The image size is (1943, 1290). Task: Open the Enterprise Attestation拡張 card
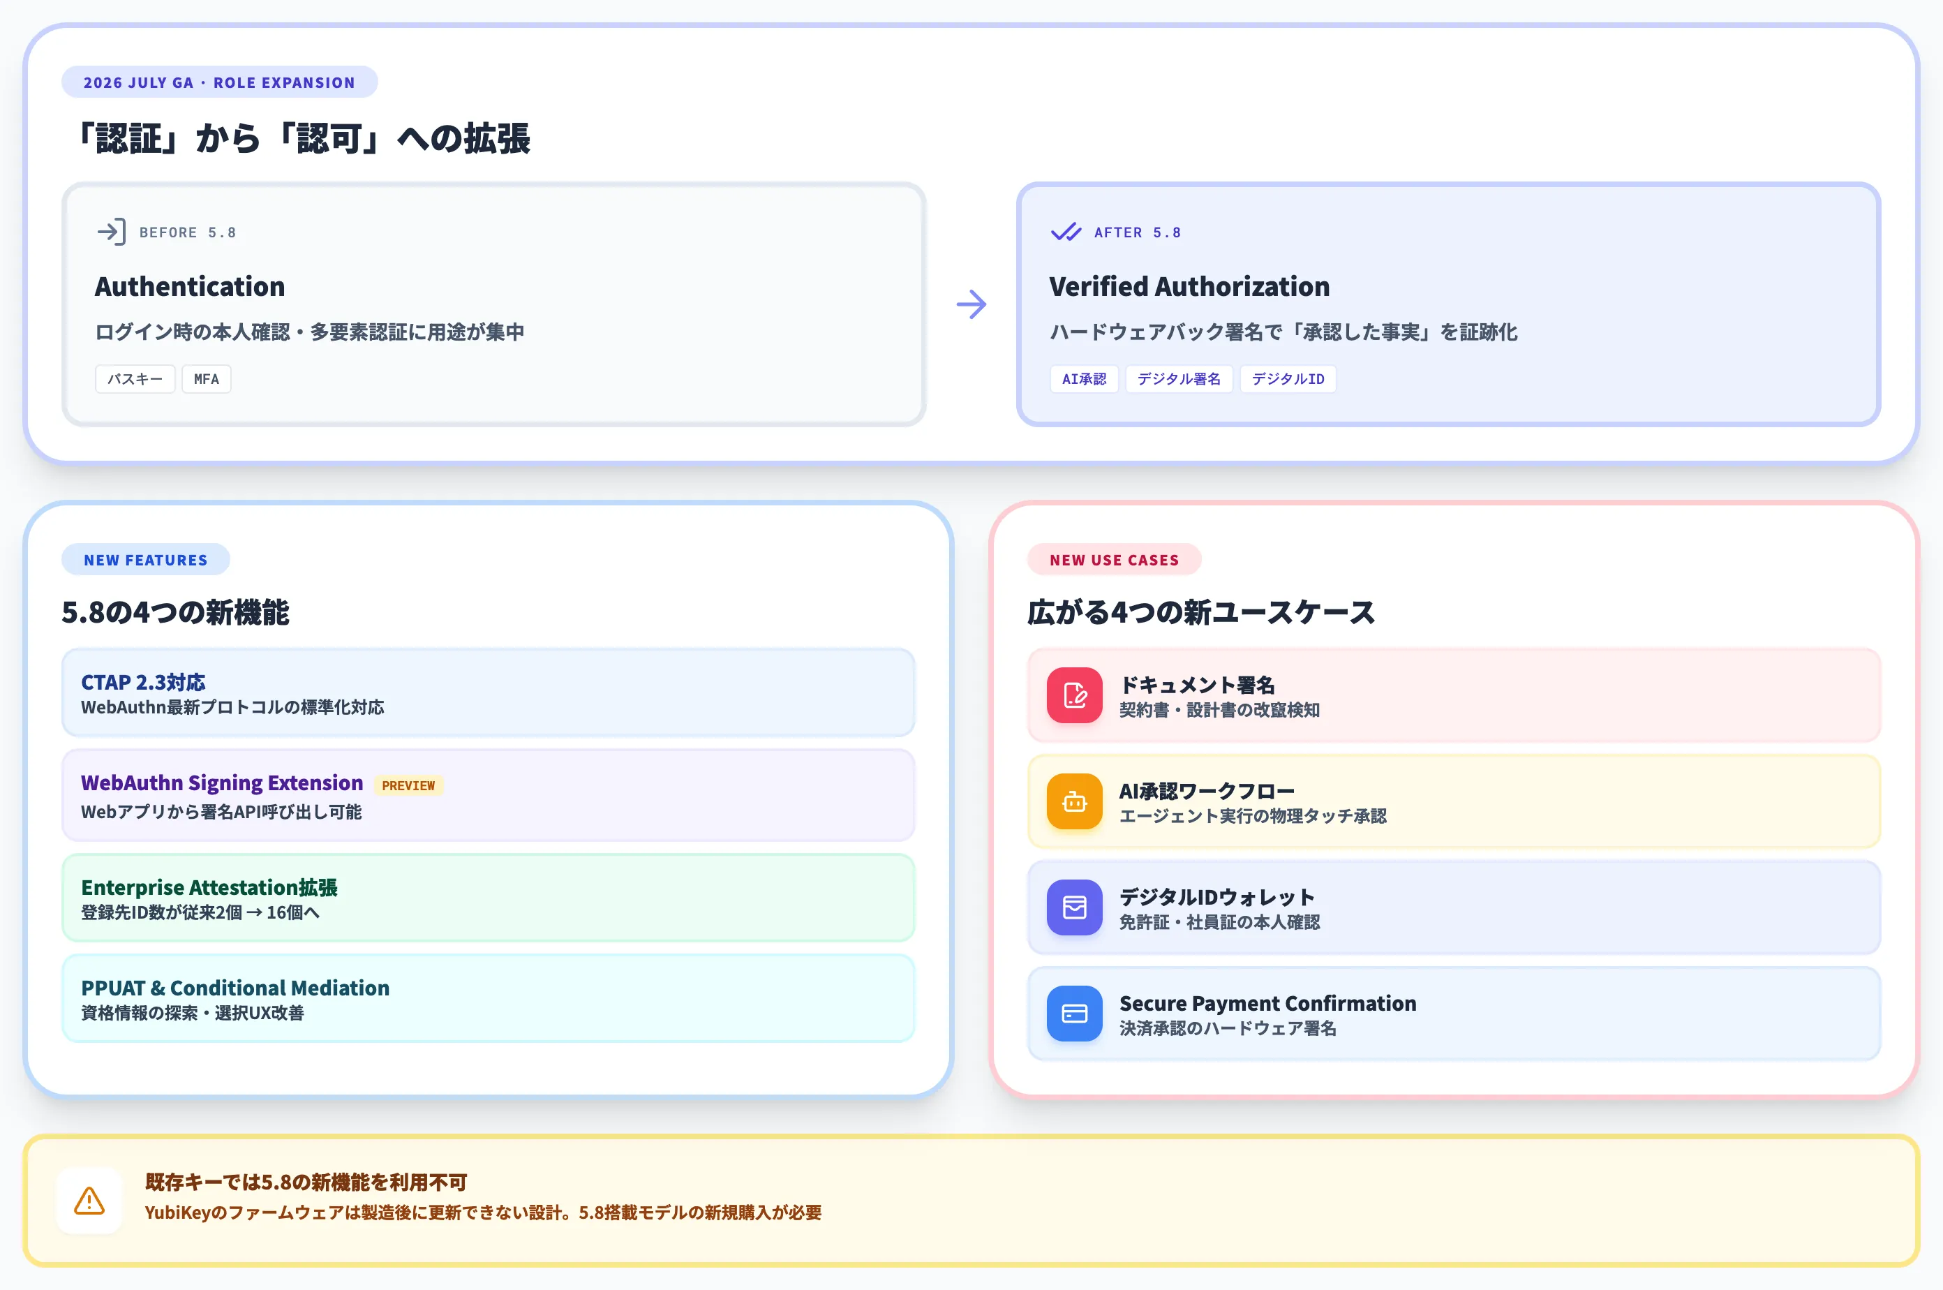coord(488,898)
